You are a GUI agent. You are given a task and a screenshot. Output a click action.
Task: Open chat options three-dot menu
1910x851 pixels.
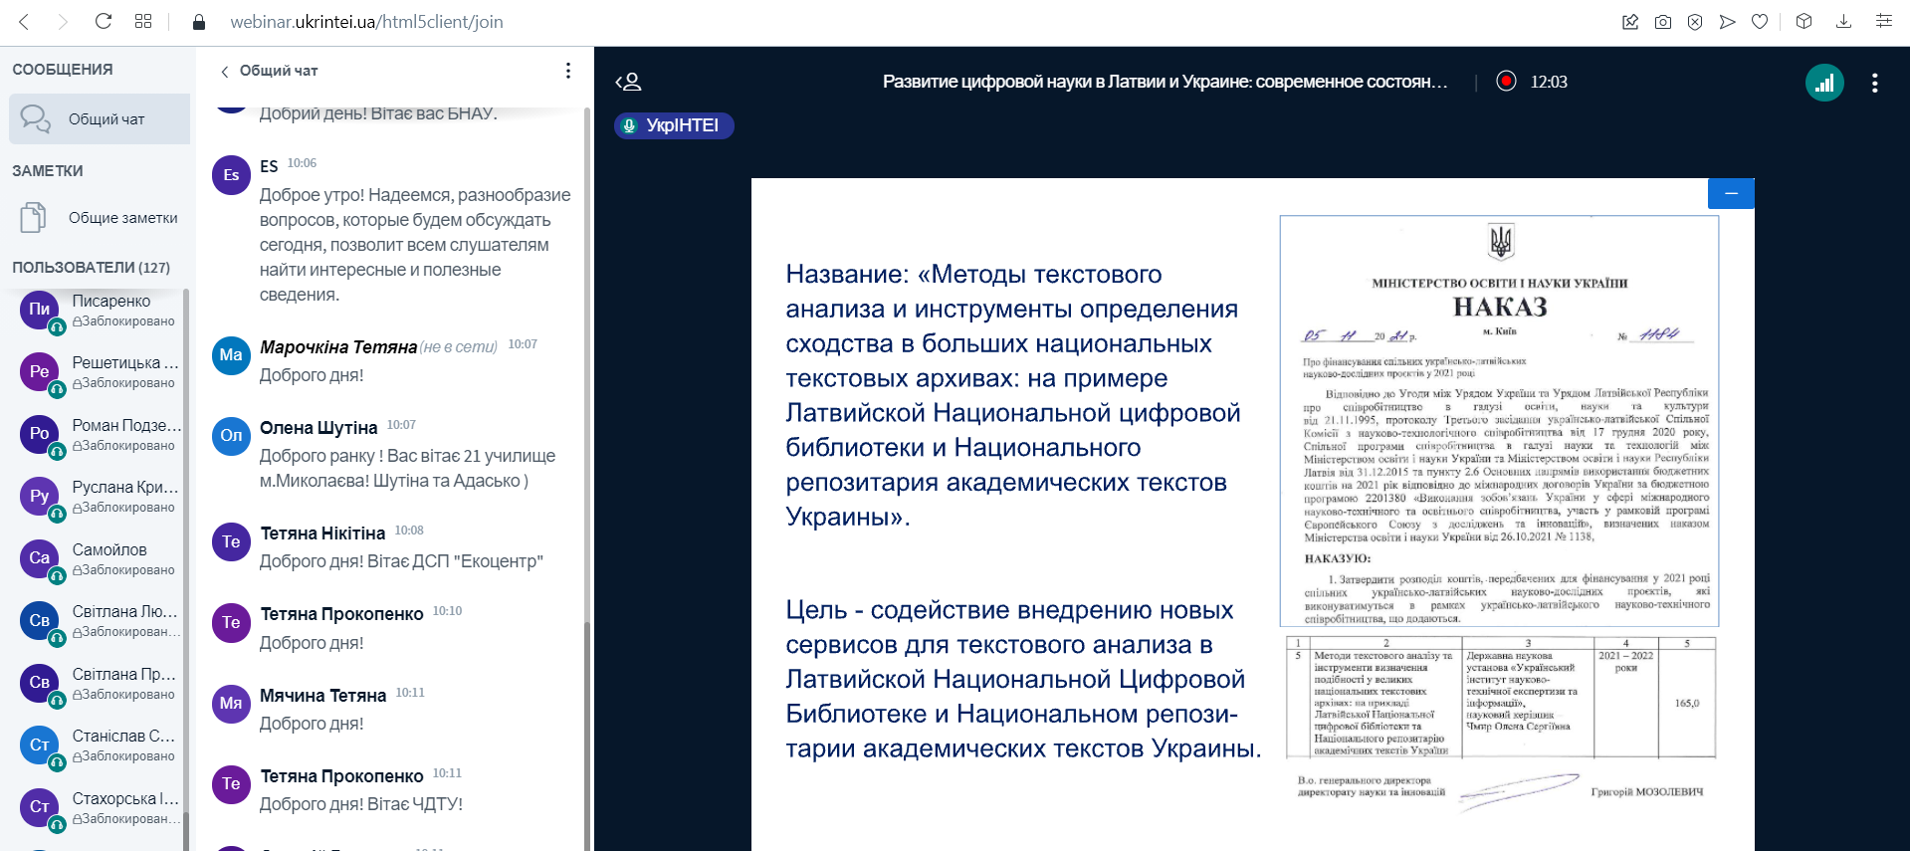tap(567, 71)
